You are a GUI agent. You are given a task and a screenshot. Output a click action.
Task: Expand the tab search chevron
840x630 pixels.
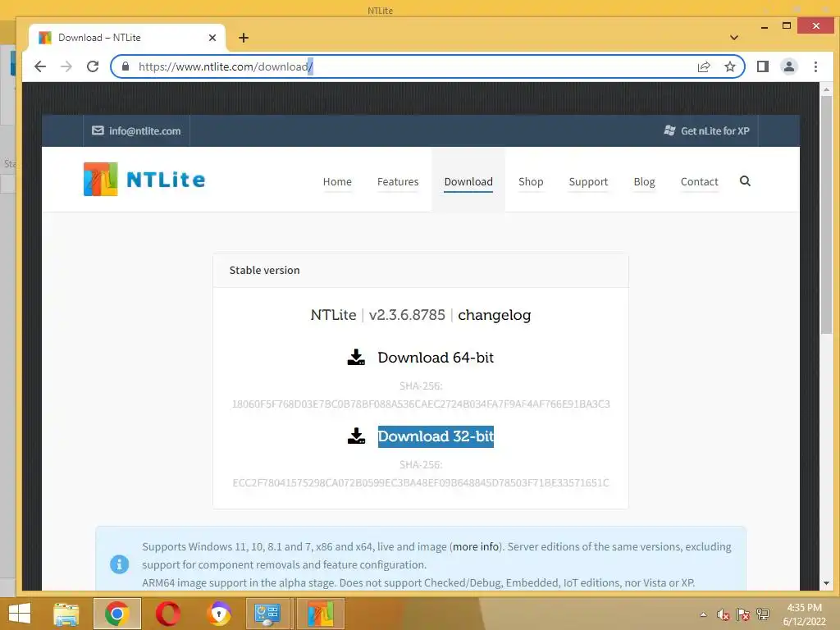[x=734, y=38]
